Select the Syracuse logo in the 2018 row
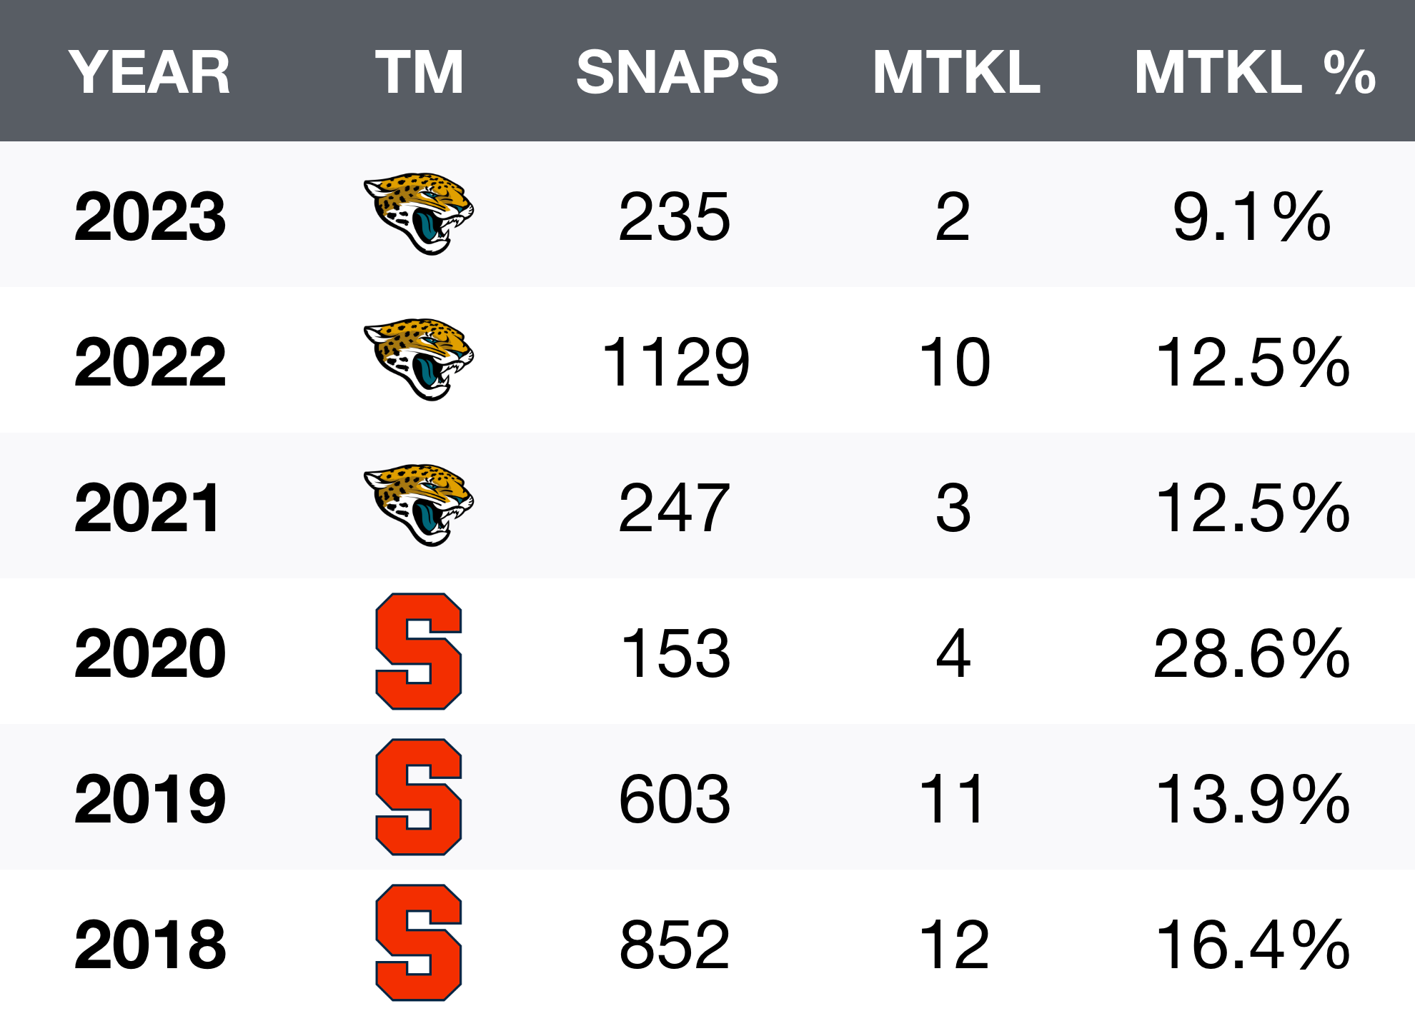 pos(419,942)
